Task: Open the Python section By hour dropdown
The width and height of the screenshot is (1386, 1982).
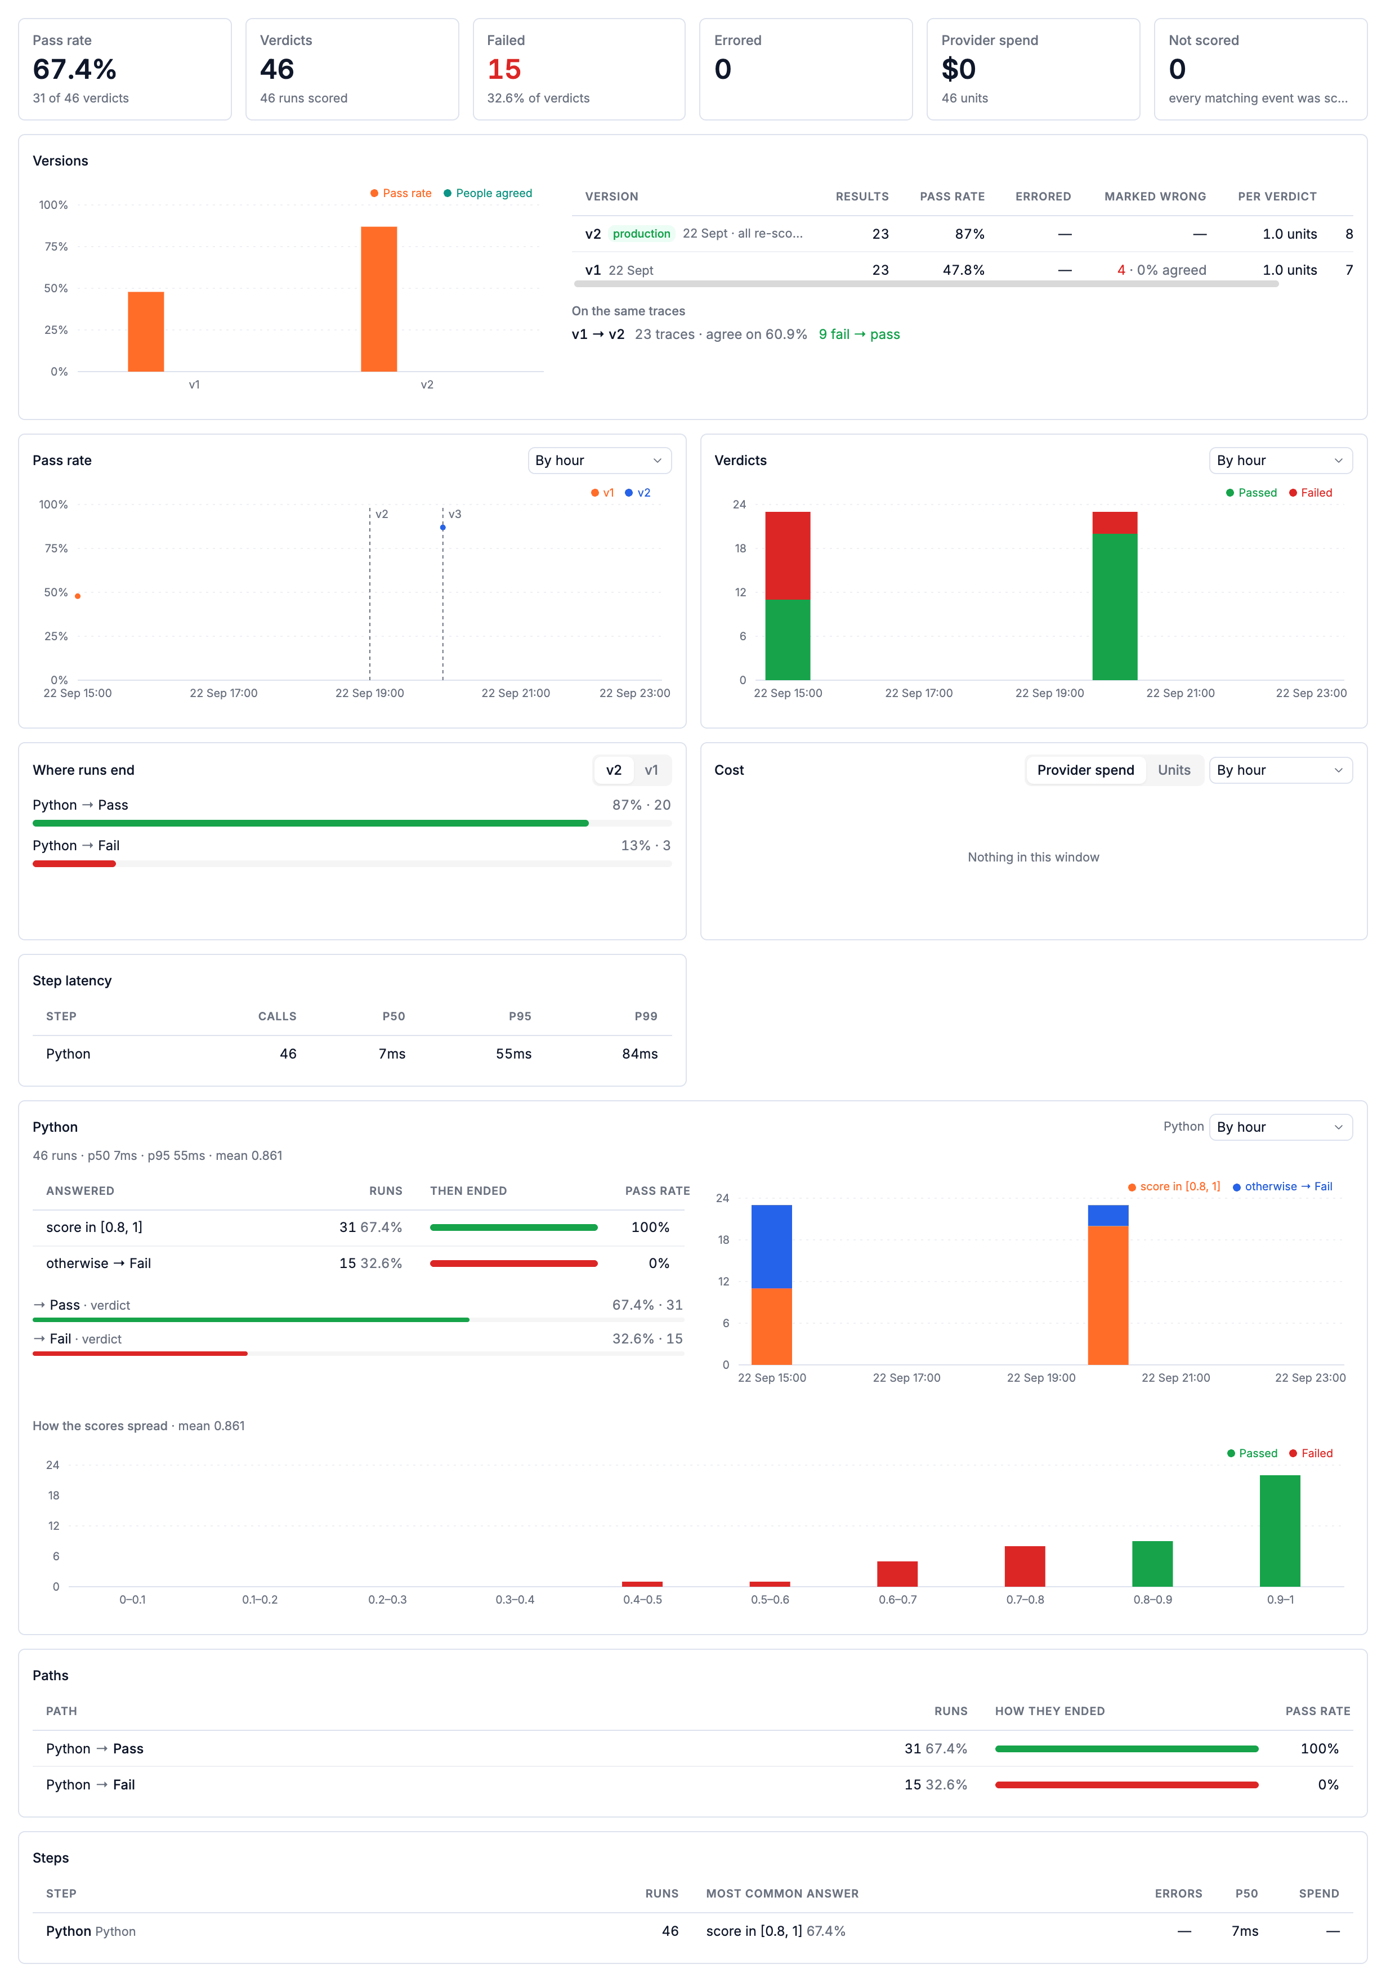Action: [x=1280, y=1127]
